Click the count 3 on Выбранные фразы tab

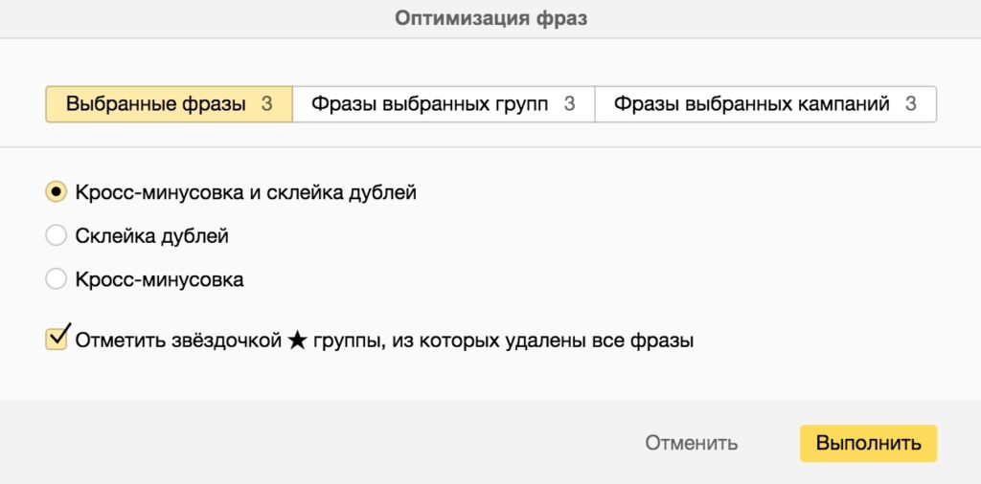pos(267,104)
